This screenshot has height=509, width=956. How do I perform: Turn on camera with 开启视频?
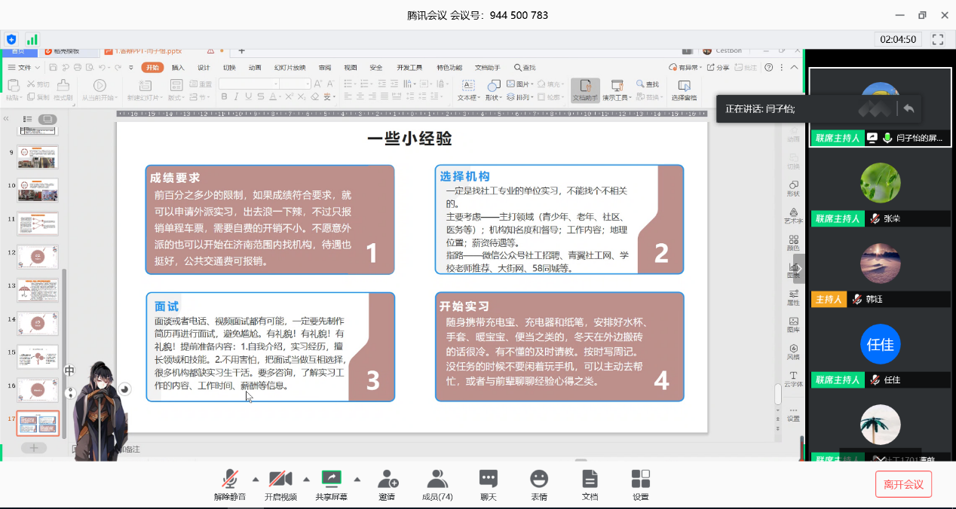pos(280,483)
